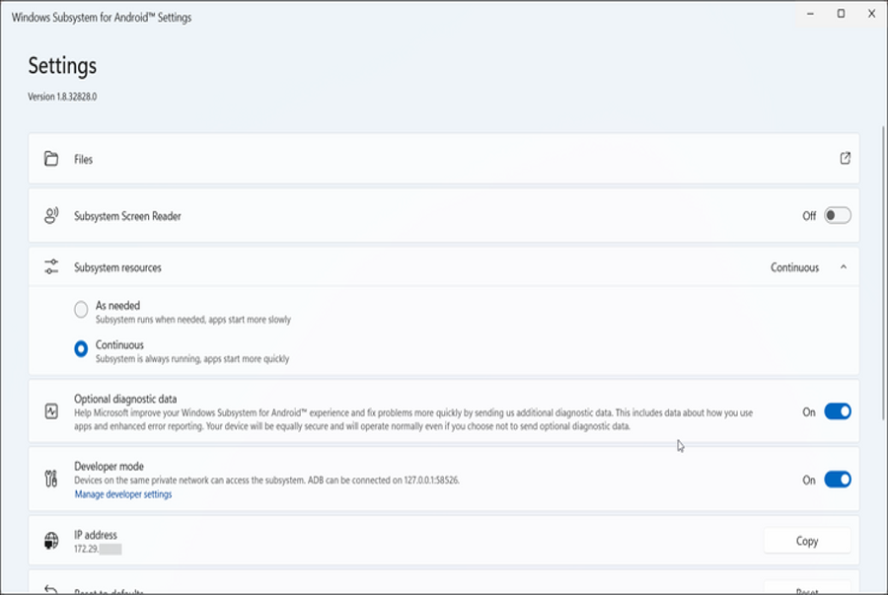Maximize the Settings window
The width and height of the screenshot is (888, 595).
841,14
